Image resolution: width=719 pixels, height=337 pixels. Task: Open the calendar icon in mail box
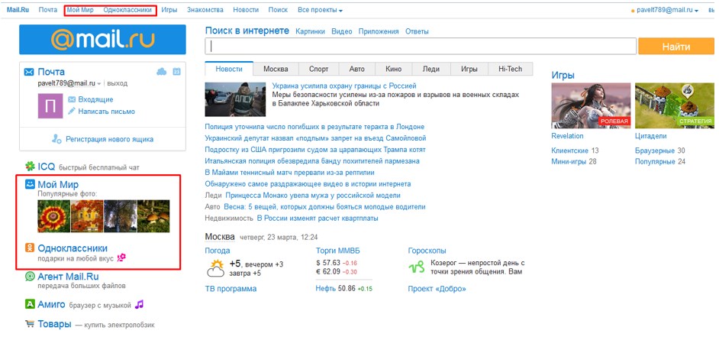pyautogui.click(x=176, y=72)
